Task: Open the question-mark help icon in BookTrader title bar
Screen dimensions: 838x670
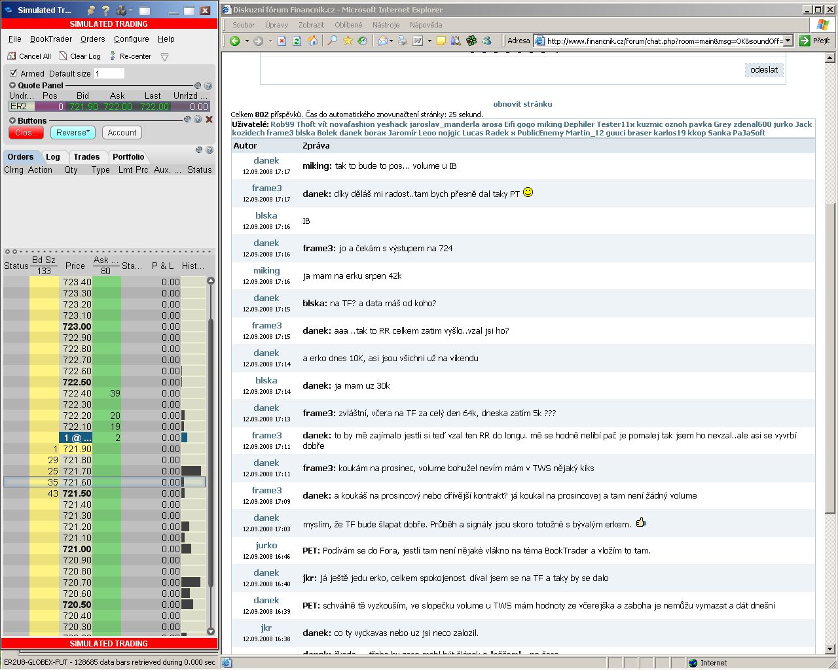Action: 106,10
